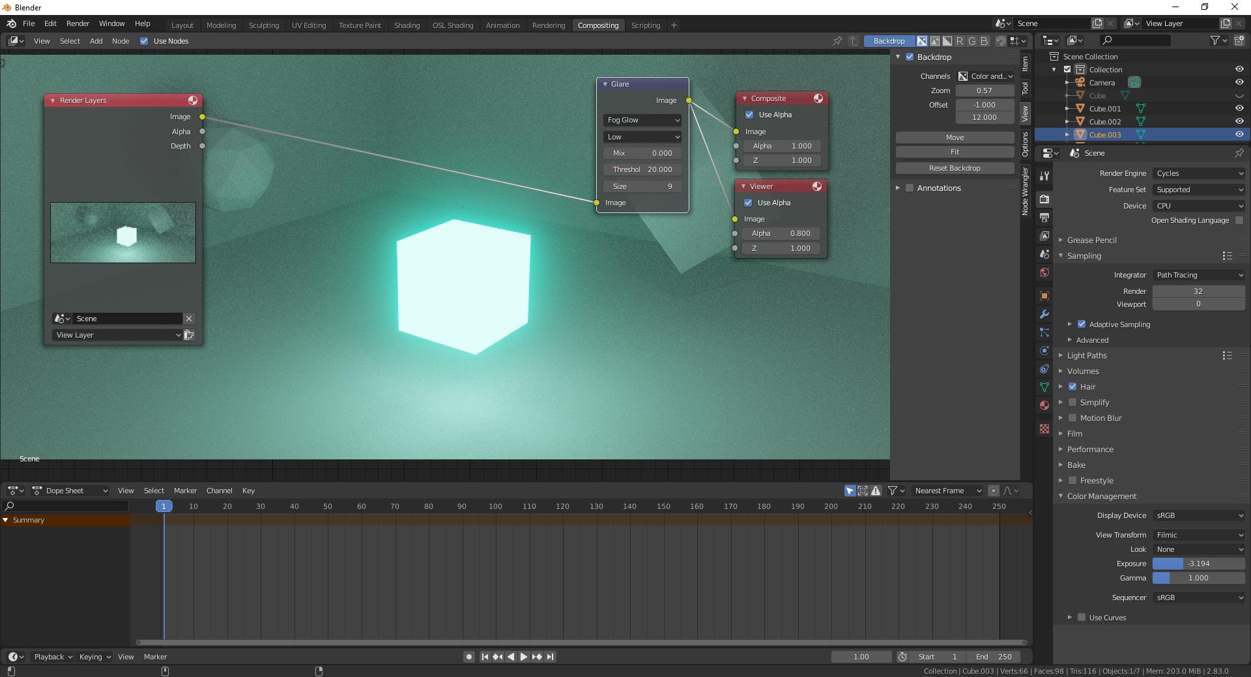
Task: Hide Cube.001 with its eye icon
Action: (1239, 108)
